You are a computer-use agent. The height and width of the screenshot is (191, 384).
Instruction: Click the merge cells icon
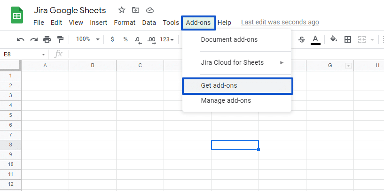pos(362,39)
